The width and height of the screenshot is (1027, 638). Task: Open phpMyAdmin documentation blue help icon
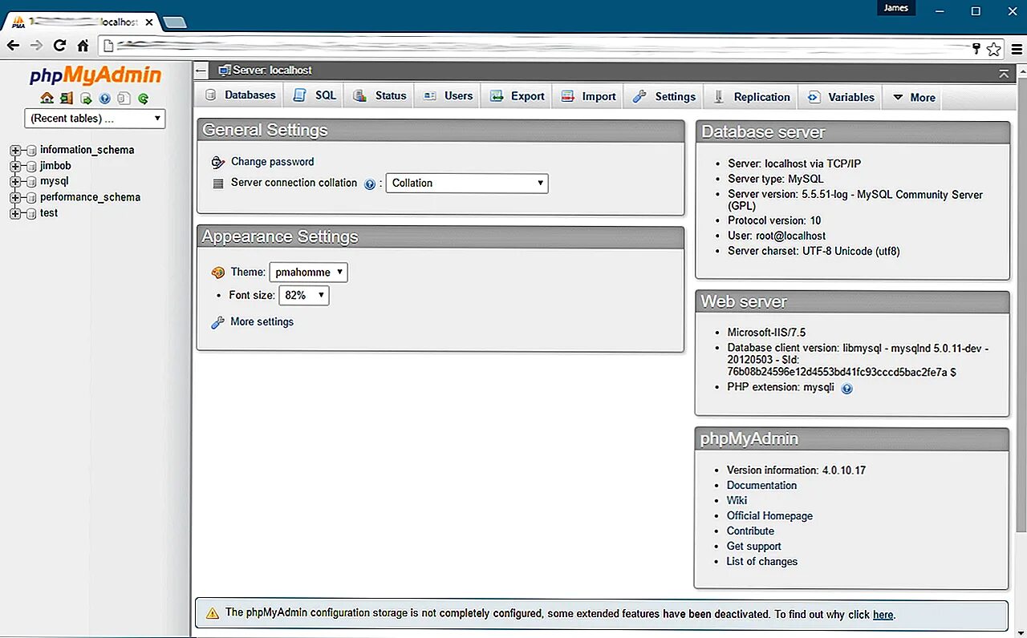point(104,99)
